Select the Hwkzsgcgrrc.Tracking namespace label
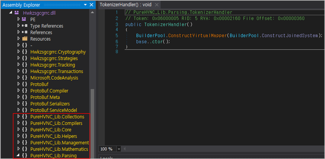The height and width of the screenshot is (159, 325). click(53, 65)
